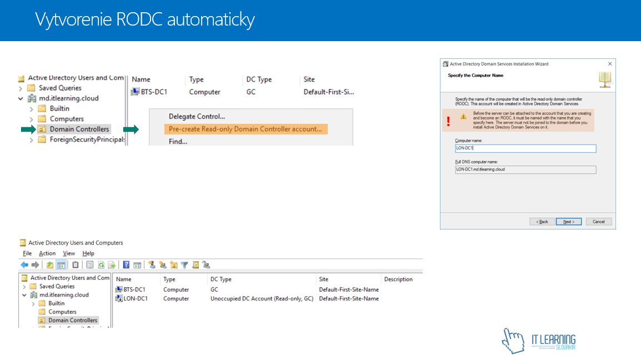Click the Refresh toolbar icon

coord(101,265)
